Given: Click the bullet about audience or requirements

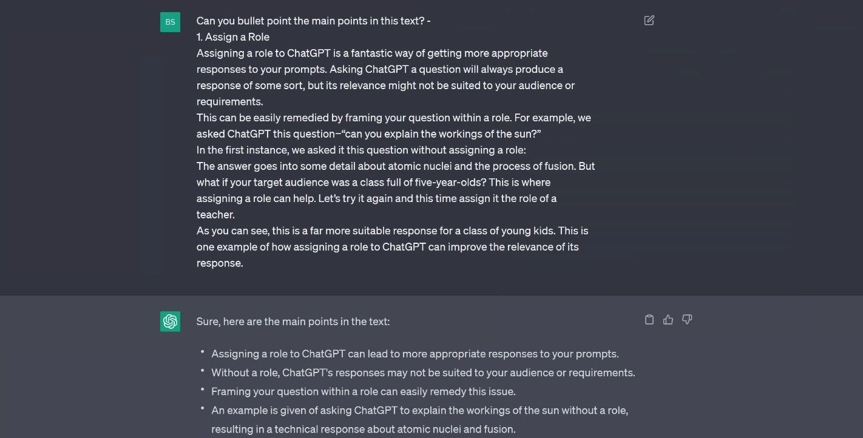Looking at the screenshot, I should [423, 372].
